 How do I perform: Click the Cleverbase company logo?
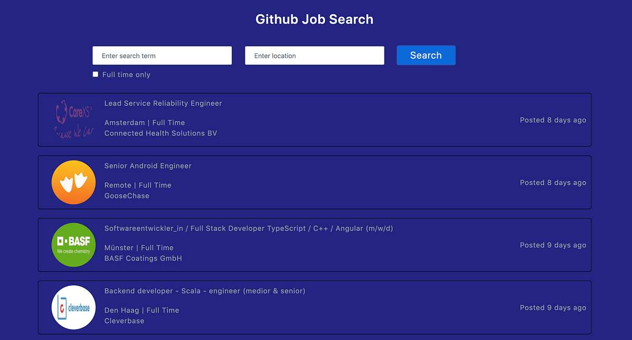pyautogui.click(x=73, y=307)
